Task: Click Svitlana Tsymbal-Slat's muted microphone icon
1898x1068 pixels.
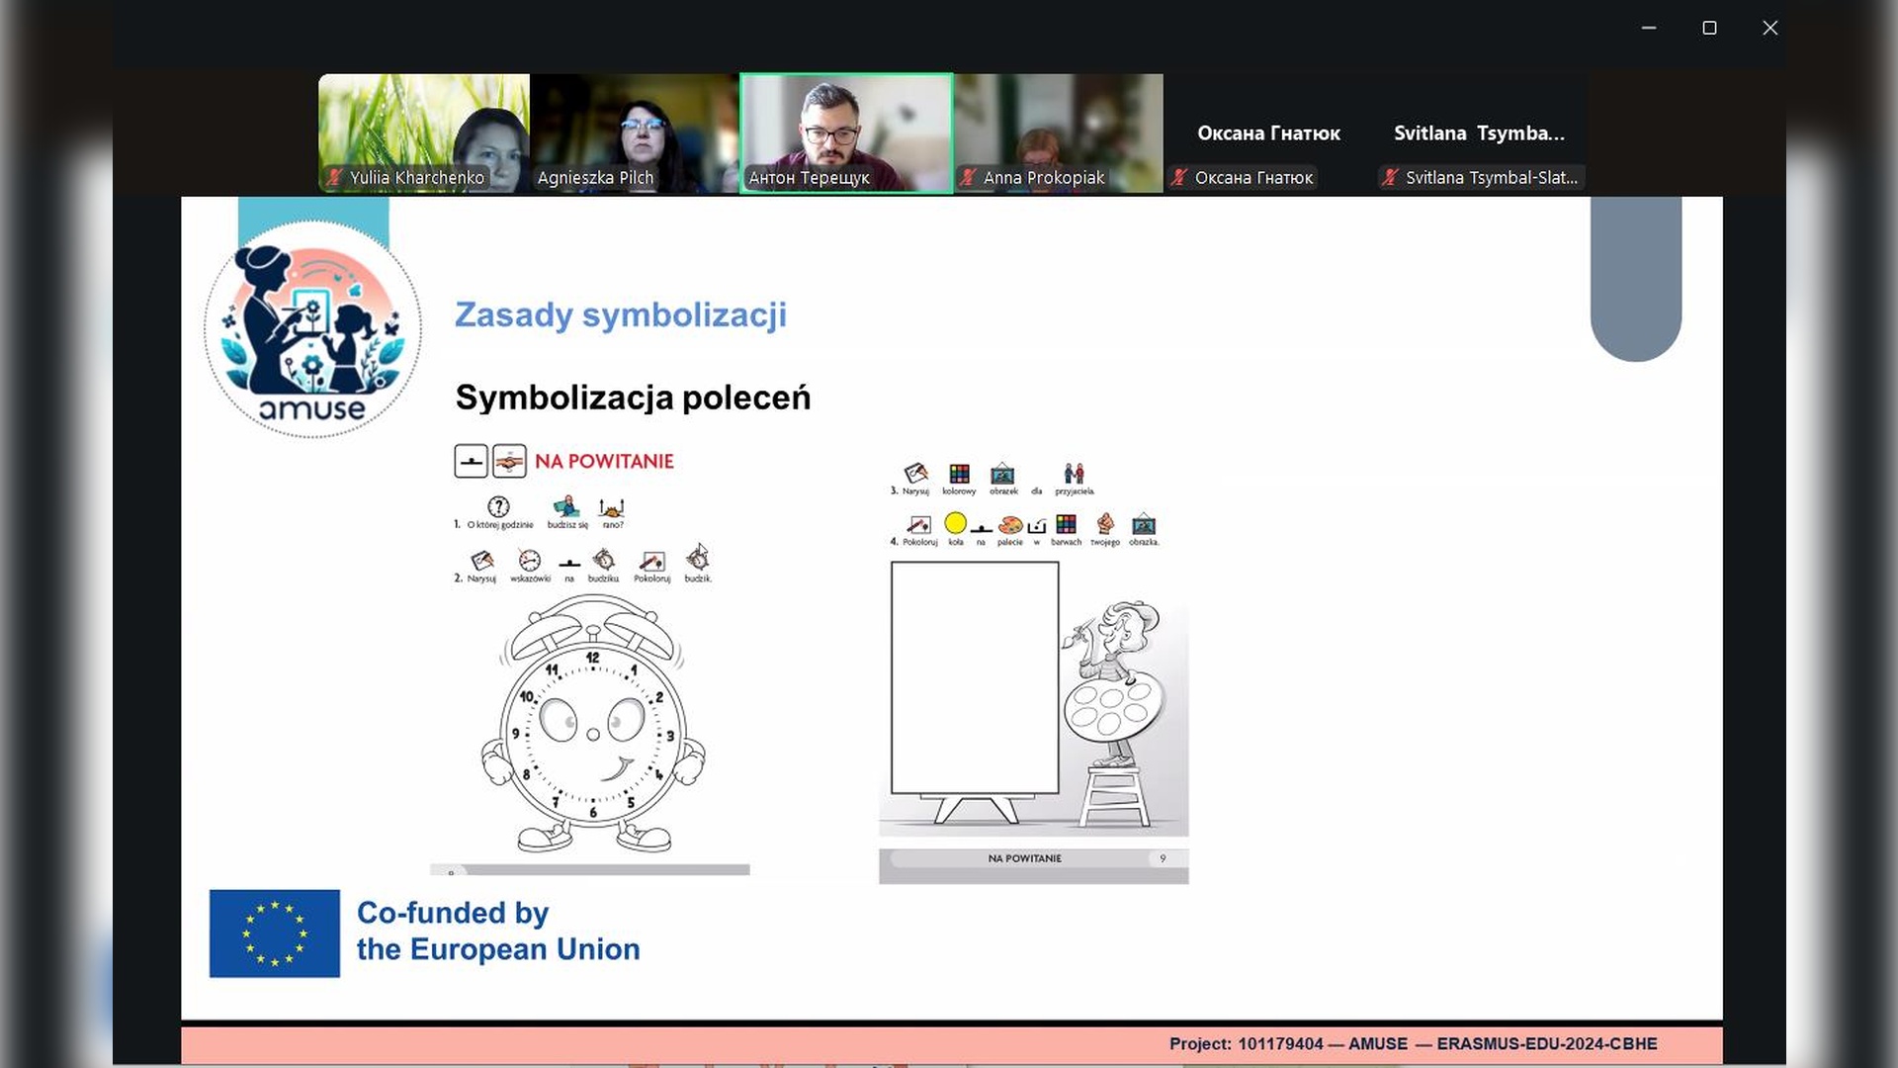Action: [x=1391, y=178]
